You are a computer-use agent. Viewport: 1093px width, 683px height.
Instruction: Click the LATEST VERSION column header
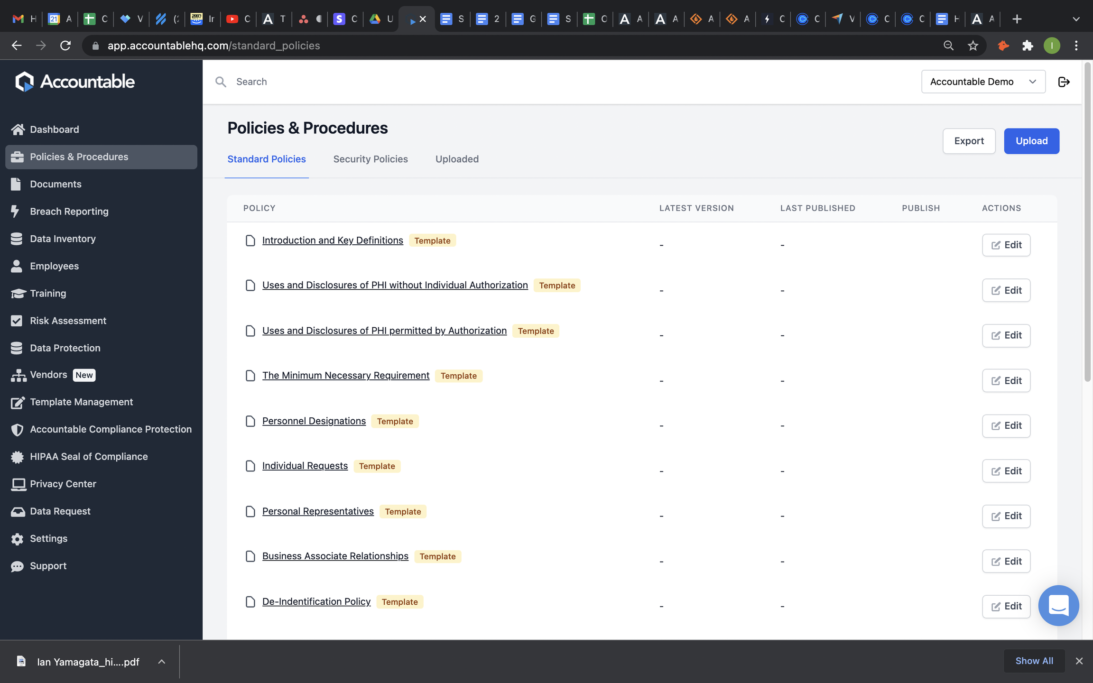(x=696, y=208)
